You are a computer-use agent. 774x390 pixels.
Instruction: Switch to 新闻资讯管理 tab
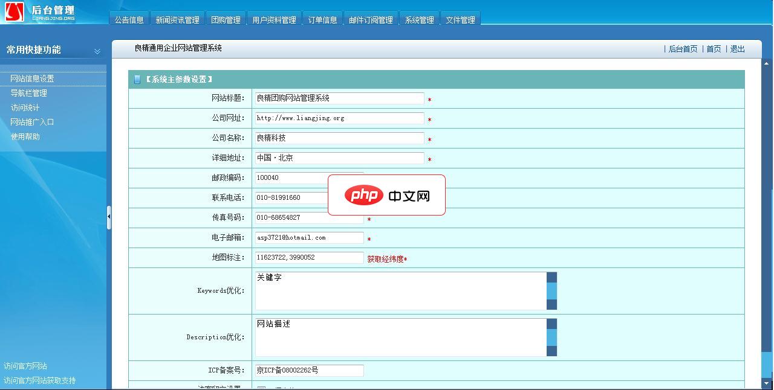177,19
